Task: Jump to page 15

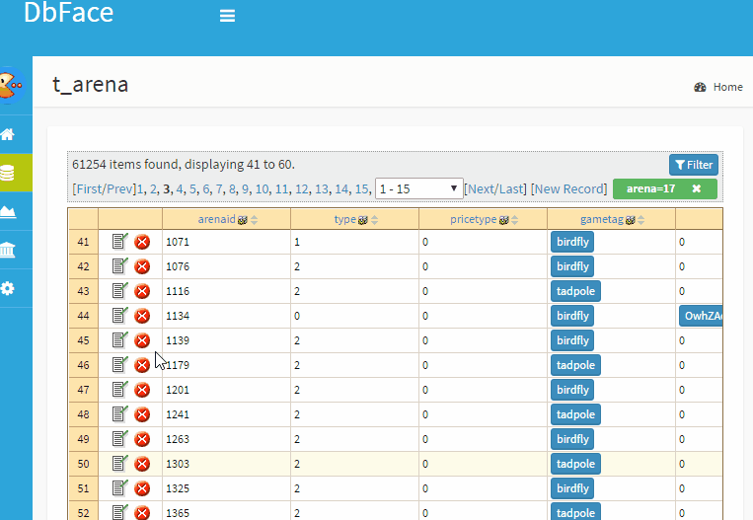Action: [361, 189]
